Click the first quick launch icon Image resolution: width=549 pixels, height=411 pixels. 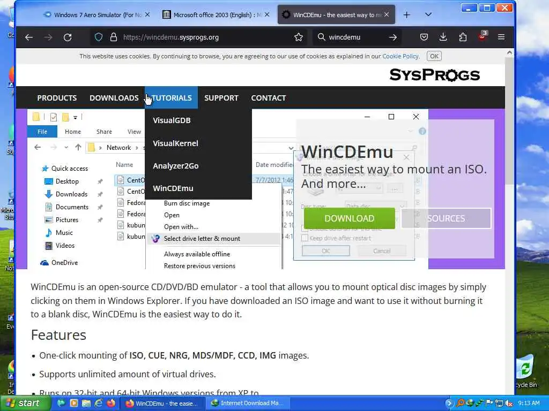[x=61, y=403]
